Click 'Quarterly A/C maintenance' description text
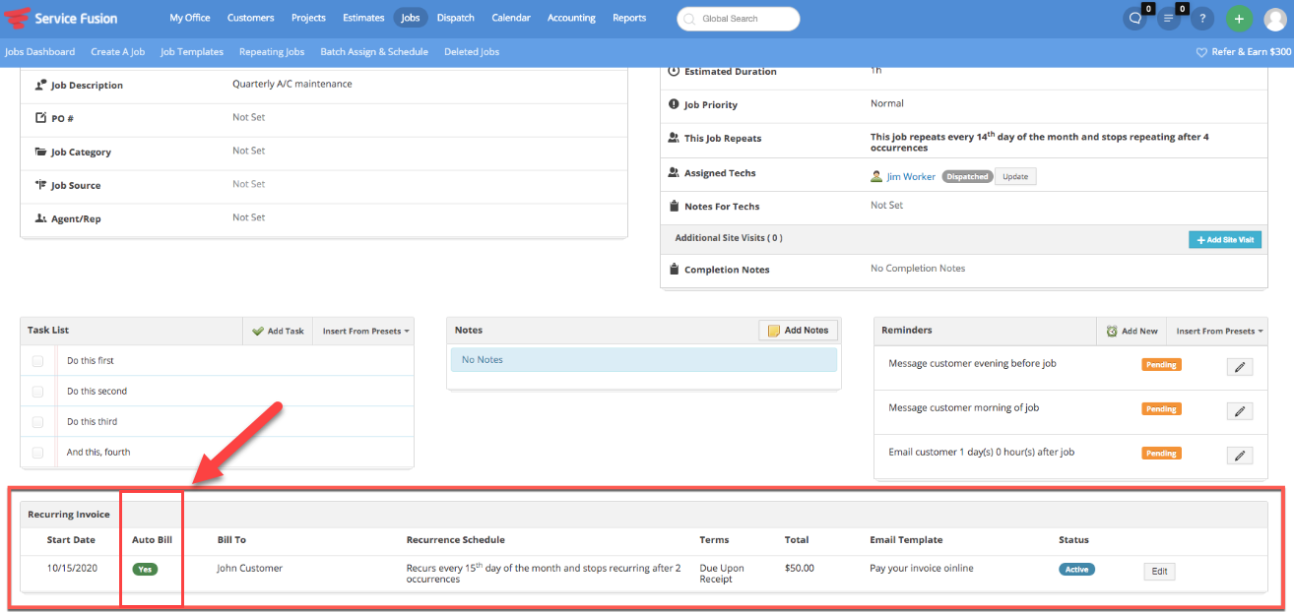The image size is (1294, 612). click(292, 84)
